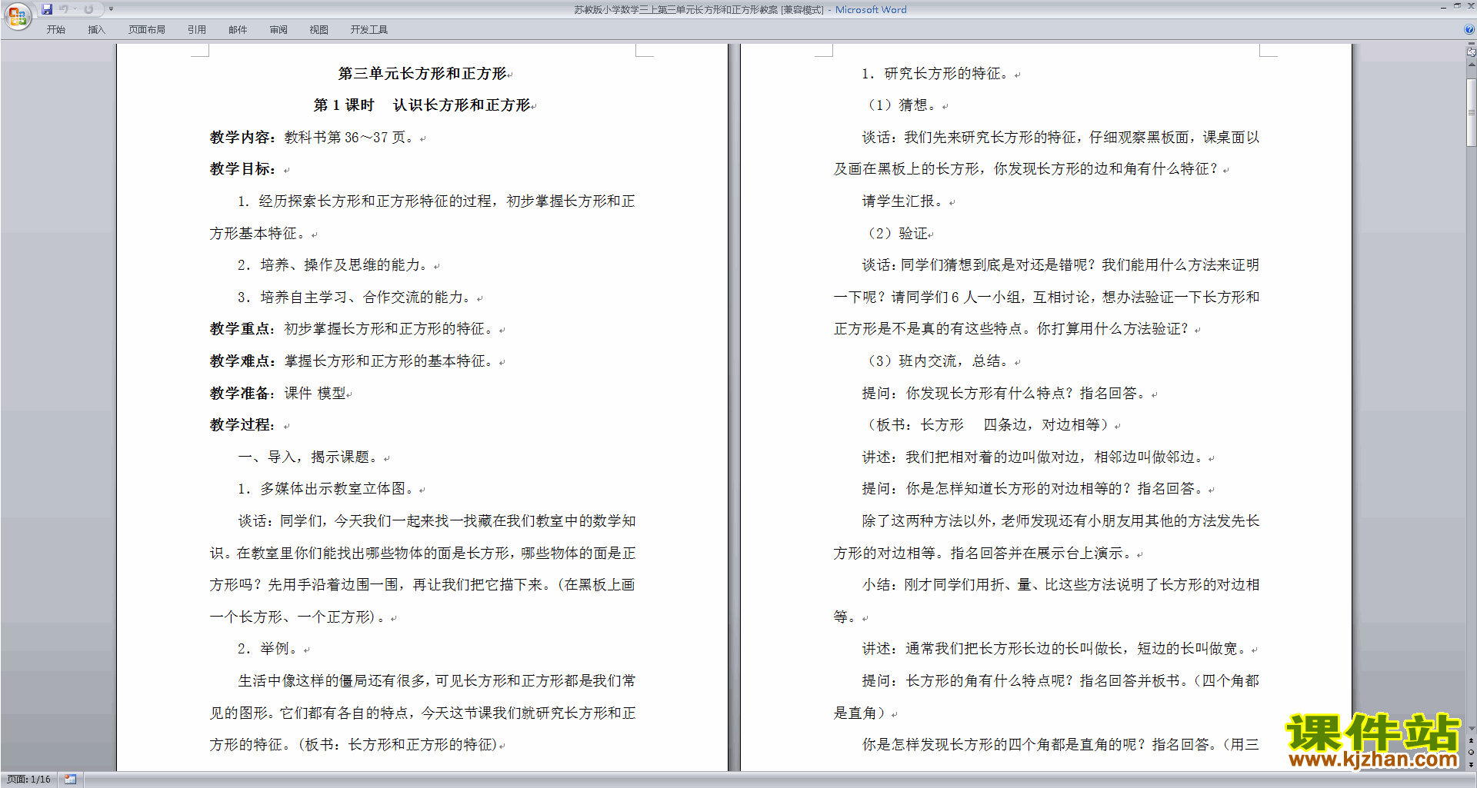Click the line starting 讲述：我们把相对着的边叫做对边

(1035, 457)
